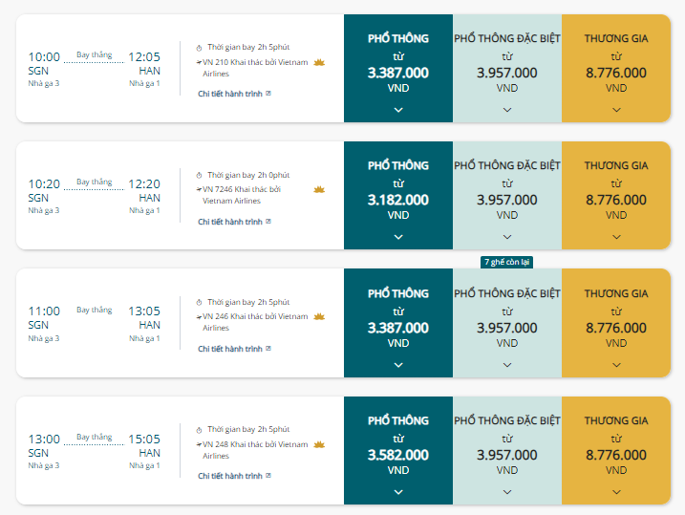Select Thương Gia class on 10:00 flight

(616, 69)
